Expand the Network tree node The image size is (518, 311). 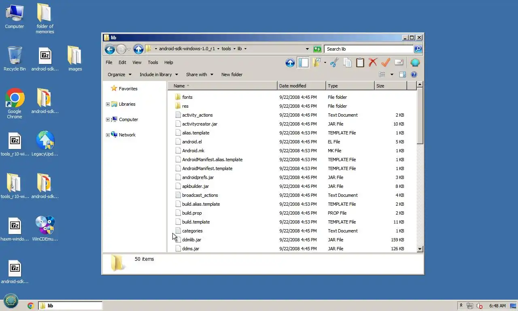[x=108, y=135]
